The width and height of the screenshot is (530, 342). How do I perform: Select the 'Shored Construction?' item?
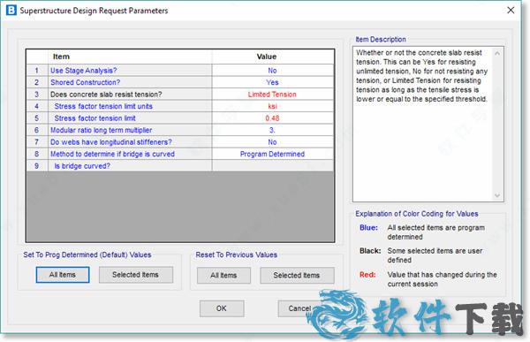[130, 82]
